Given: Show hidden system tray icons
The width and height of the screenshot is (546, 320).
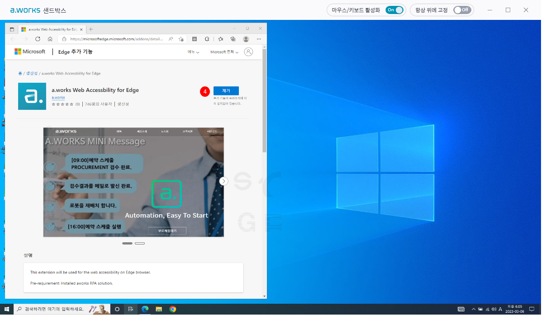Looking at the screenshot, I should click(473, 309).
